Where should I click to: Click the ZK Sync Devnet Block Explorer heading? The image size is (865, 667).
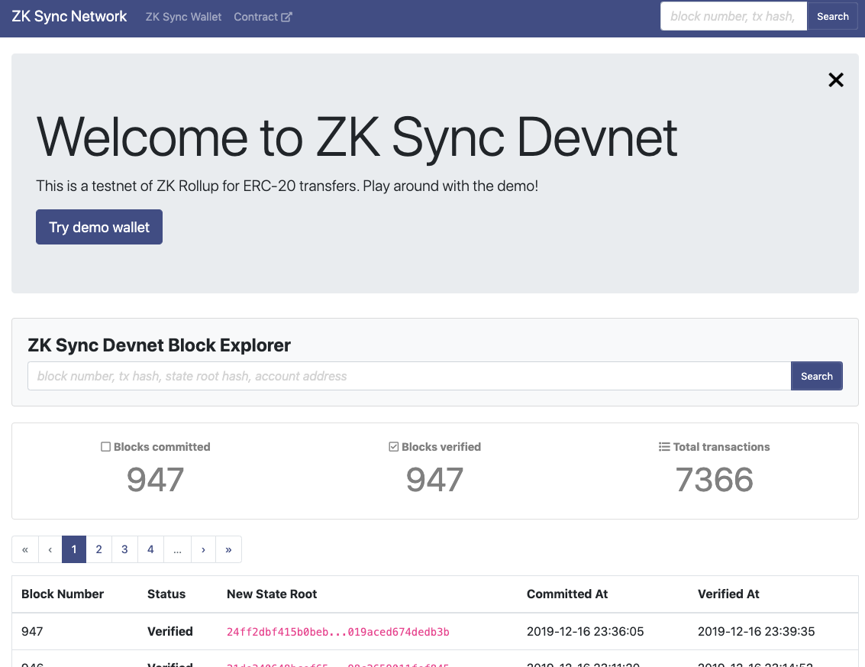click(x=159, y=345)
